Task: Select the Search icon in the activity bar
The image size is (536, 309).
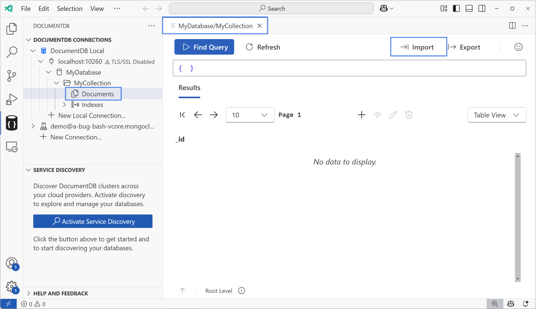Action: 11,52
